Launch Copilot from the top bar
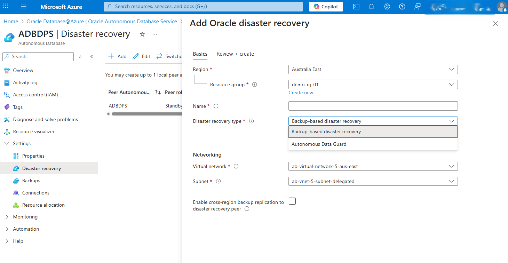This screenshot has width=508, height=263. 326,6
